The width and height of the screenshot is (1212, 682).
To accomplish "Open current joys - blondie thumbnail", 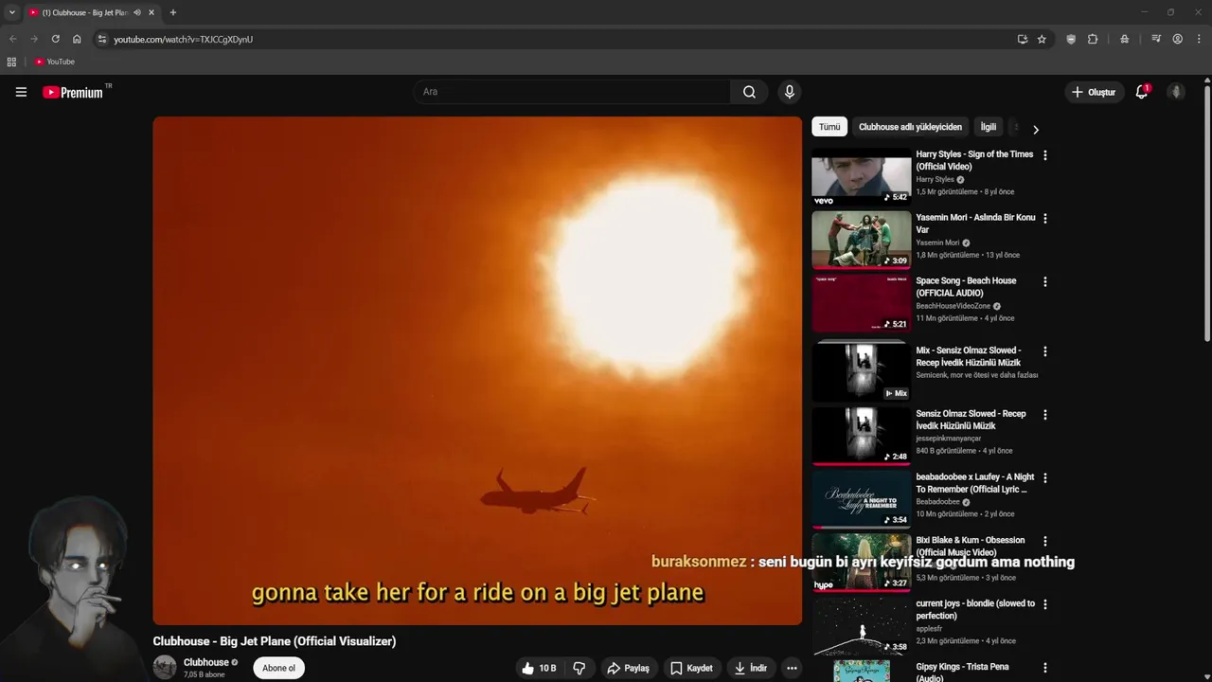I will tap(861, 627).
